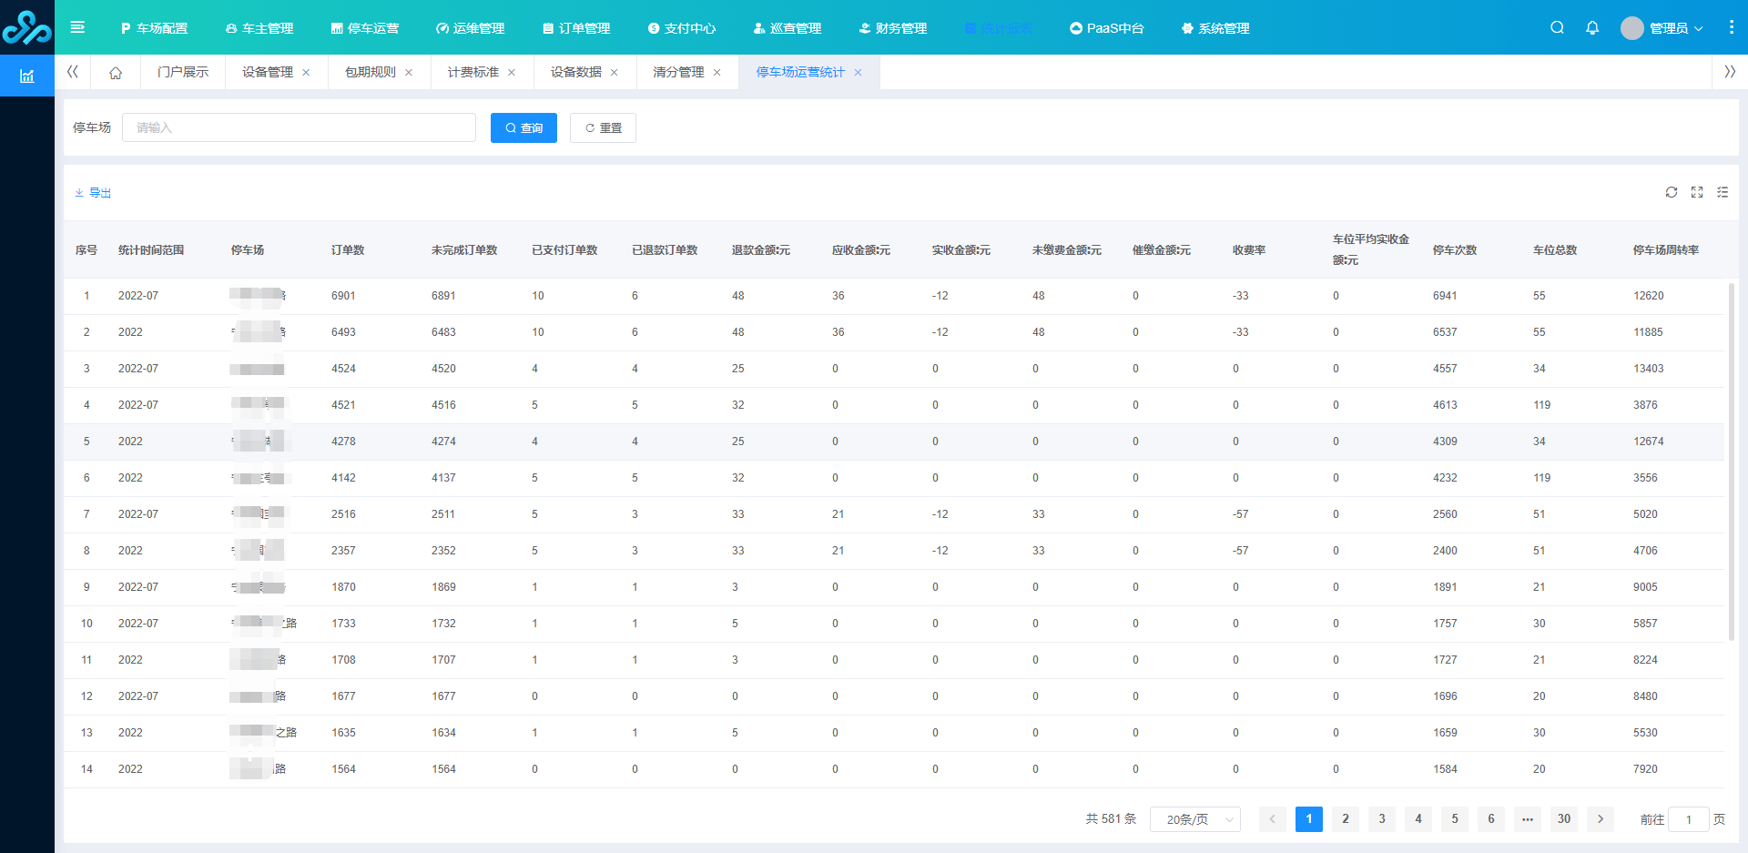Open the notification bell
This screenshot has height=853, width=1748.
click(x=1592, y=27)
